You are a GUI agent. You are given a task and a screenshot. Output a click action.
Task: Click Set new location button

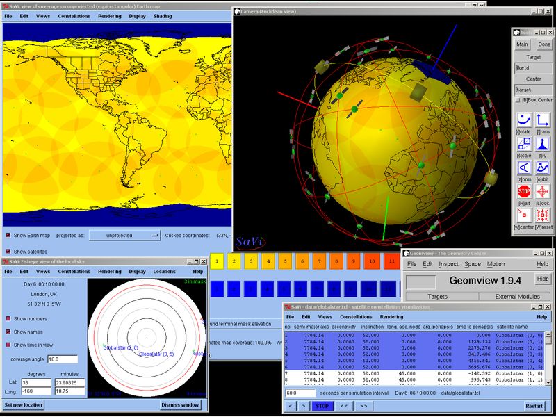pyautogui.click(x=23, y=405)
